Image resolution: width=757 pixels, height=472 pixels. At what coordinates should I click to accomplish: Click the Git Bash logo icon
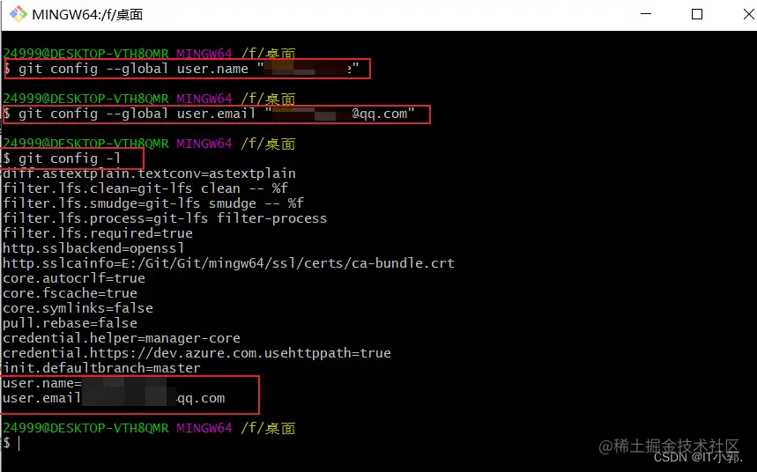pos(19,14)
